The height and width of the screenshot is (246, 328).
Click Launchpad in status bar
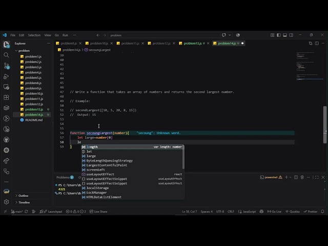click(x=51, y=212)
